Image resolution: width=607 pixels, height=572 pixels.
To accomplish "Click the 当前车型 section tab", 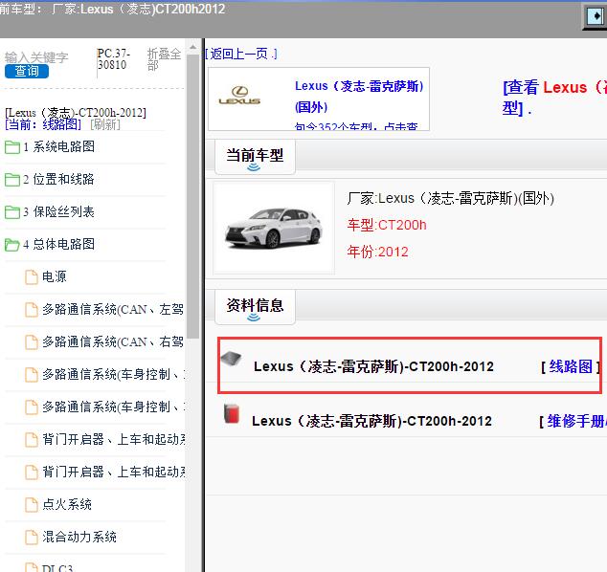I will (255, 156).
